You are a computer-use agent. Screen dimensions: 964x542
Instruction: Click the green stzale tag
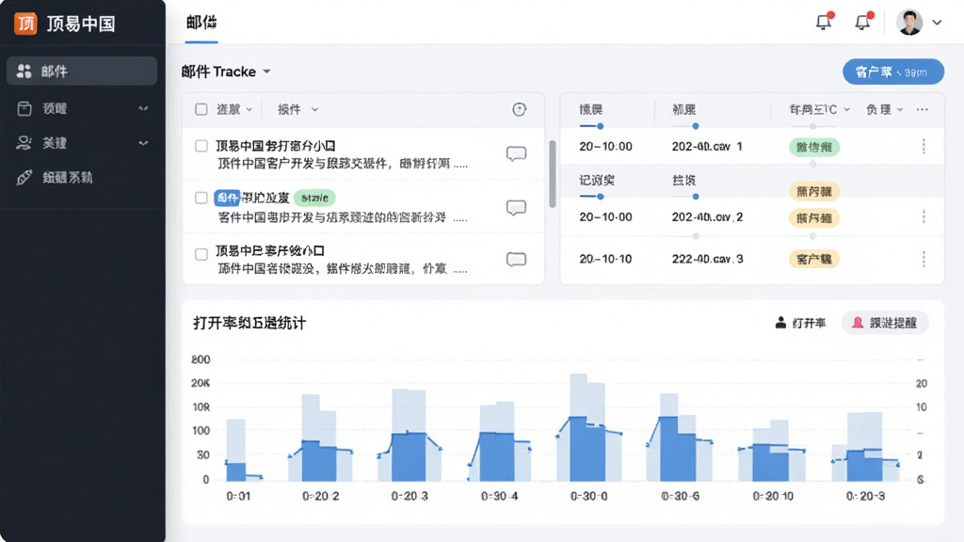tap(314, 198)
